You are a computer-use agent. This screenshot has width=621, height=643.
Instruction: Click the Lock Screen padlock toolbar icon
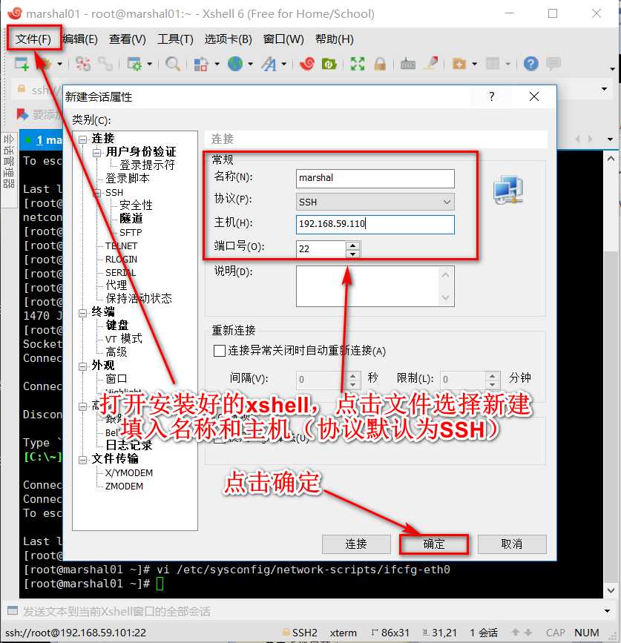[380, 64]
